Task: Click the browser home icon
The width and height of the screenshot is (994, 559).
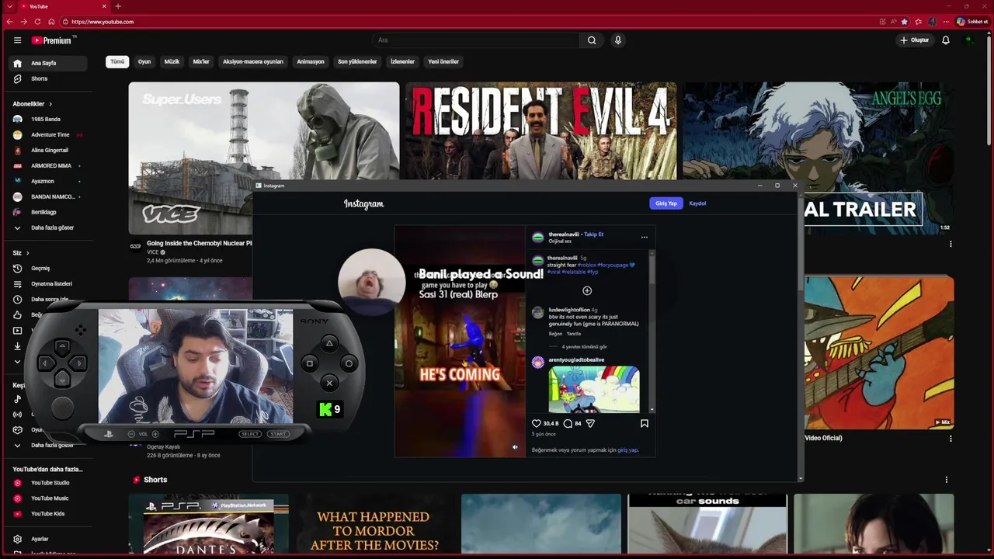Action: coord(51,22)
